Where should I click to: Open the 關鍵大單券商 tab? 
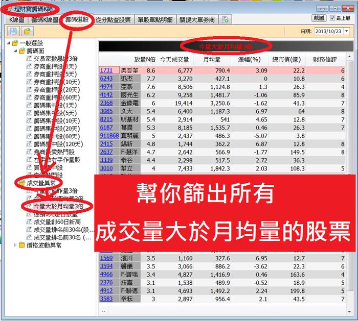[197, 20]
